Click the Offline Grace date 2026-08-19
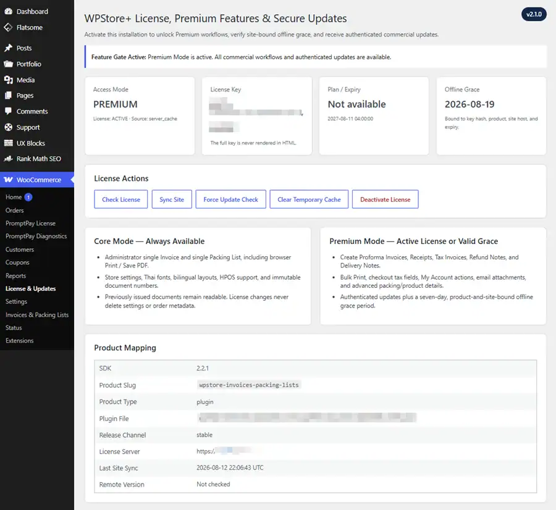556x510 pixels. 470,104
